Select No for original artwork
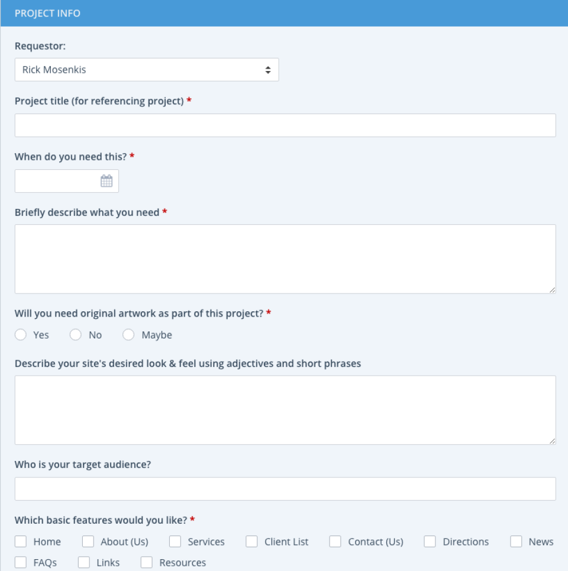This screenshot has height=571, width=568. pos(76,335)
